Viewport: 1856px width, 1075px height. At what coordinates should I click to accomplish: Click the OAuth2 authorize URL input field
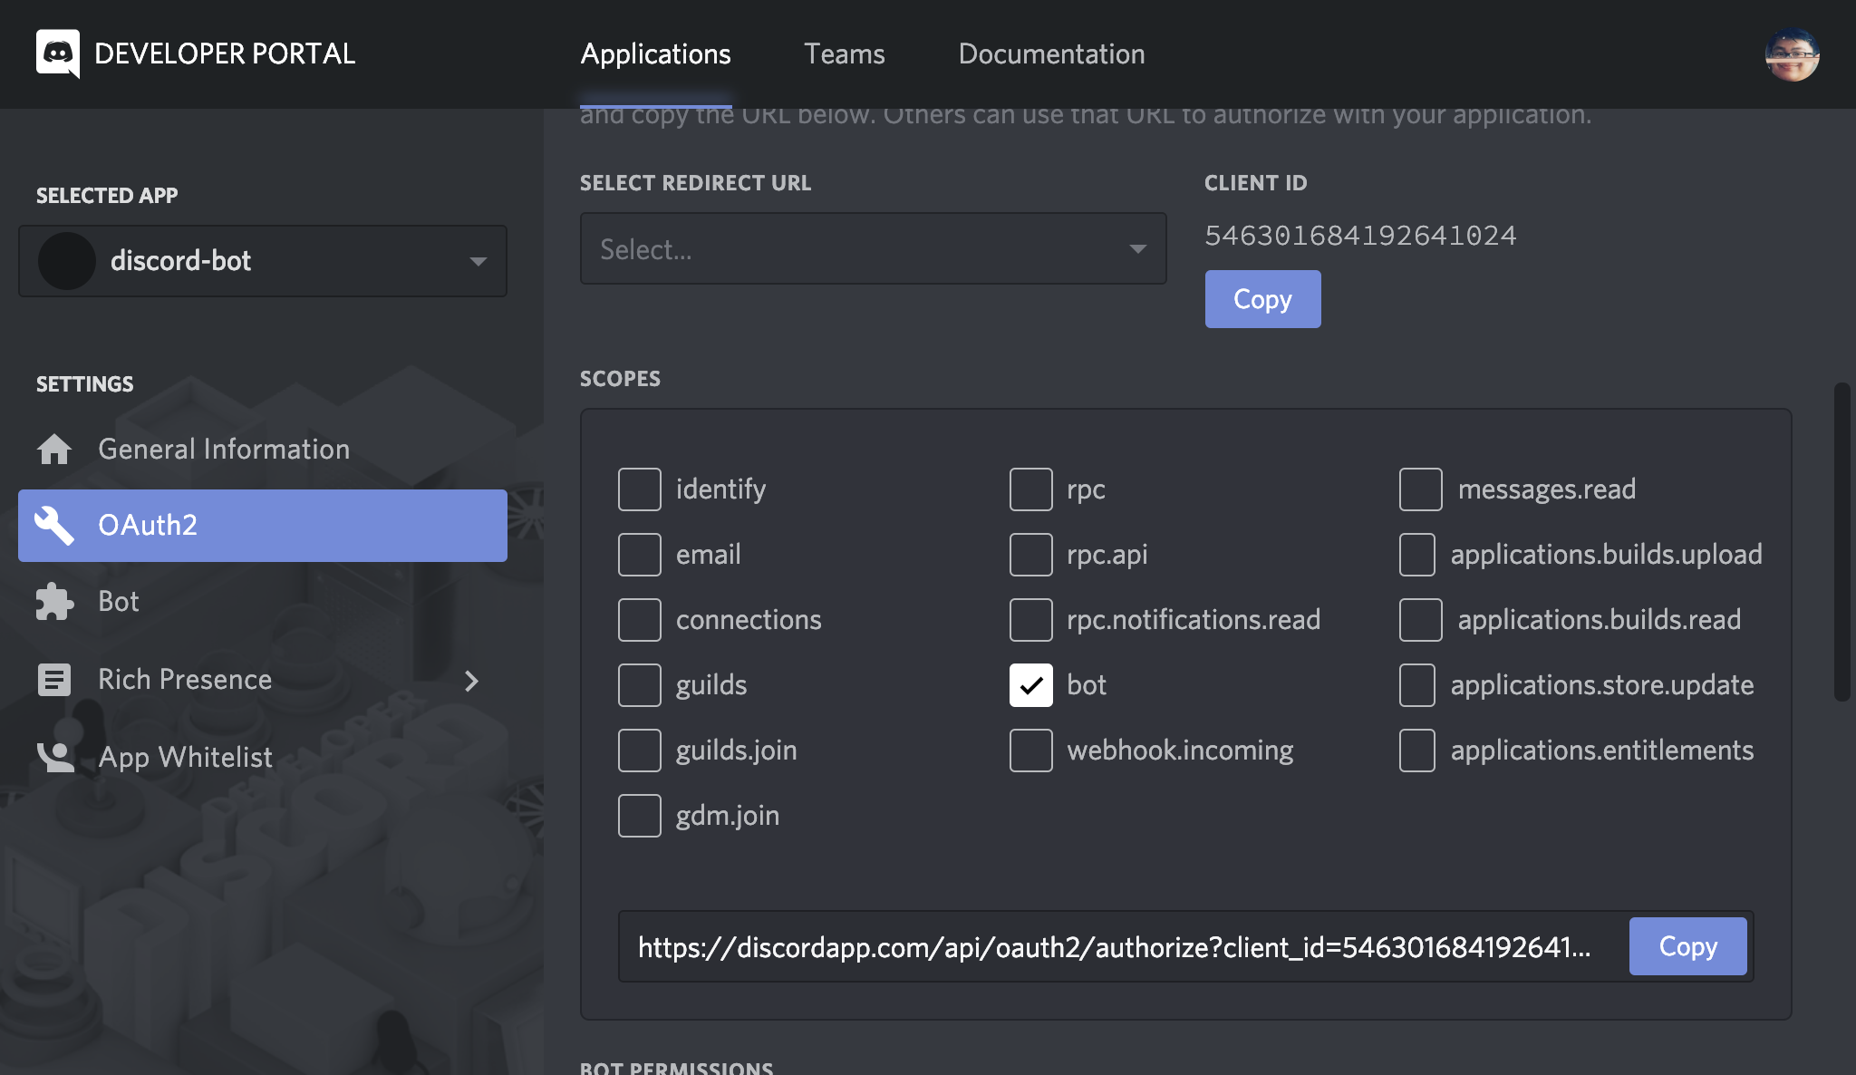(x=1116, y=947)
